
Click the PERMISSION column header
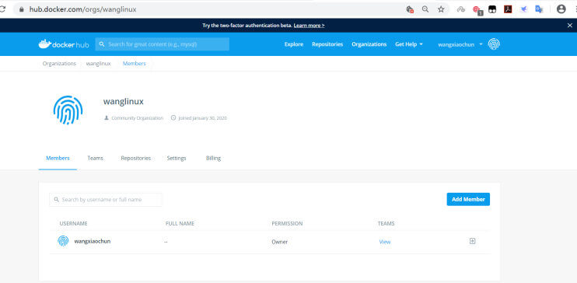[287, 223]
